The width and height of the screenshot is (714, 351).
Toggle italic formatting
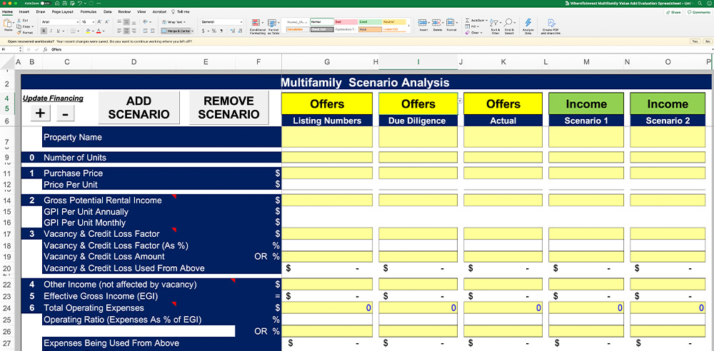[x=51, y=31]
